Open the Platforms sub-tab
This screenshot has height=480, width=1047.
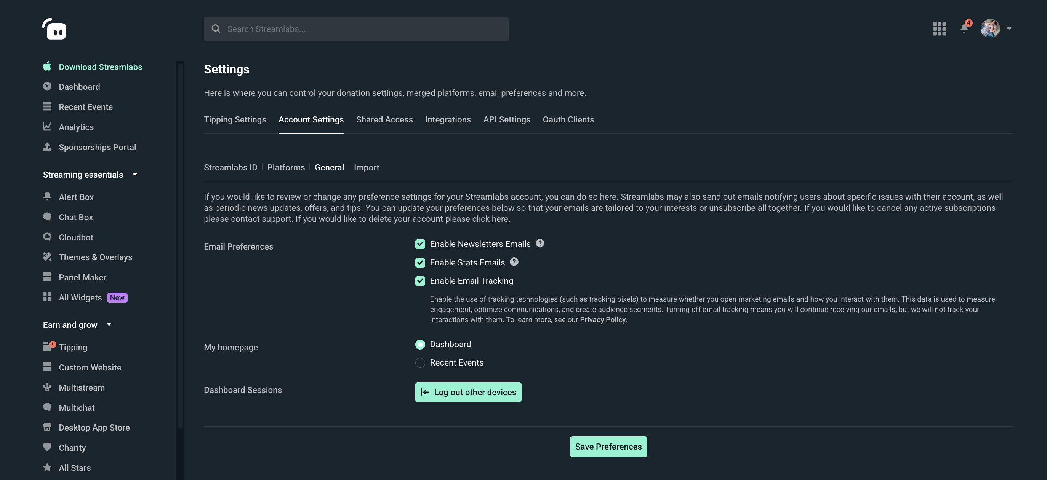point(286,168)
